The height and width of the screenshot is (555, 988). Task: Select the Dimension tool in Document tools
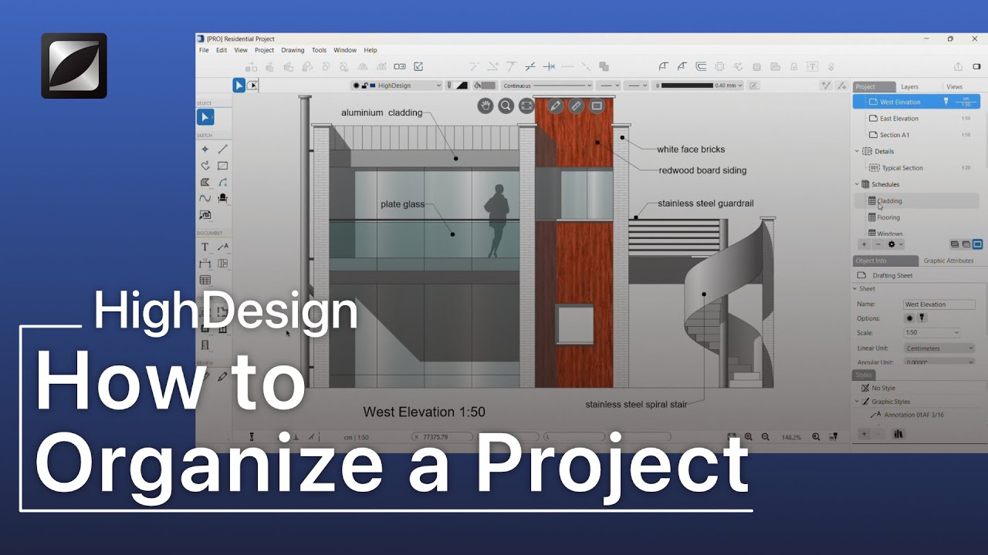point(205,264)
